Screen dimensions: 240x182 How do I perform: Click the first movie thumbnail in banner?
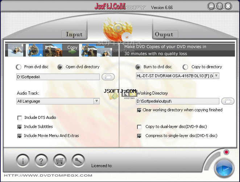[16, 50]
